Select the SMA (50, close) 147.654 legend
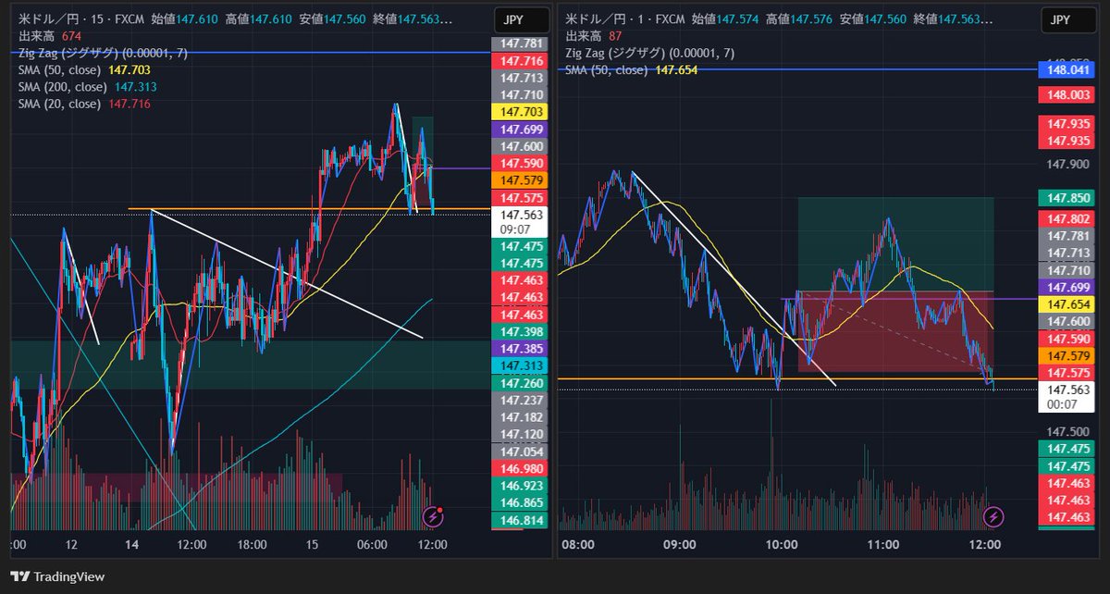 631,69
